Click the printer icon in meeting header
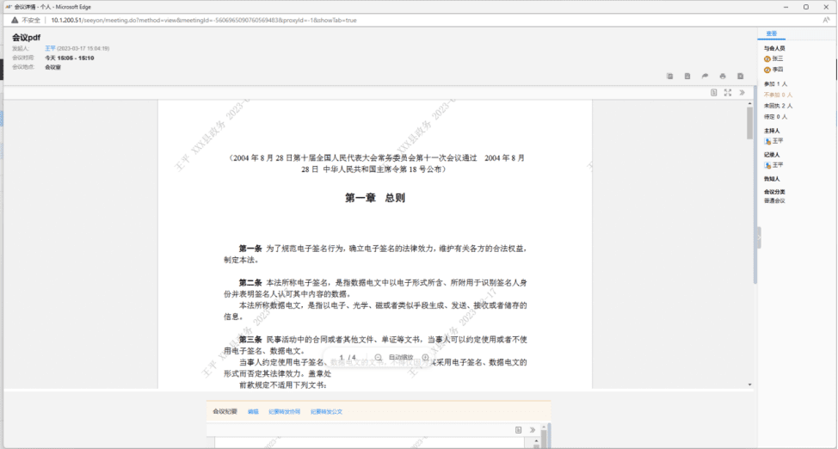This screenshot has height=449, width=838. pos(723,77)
